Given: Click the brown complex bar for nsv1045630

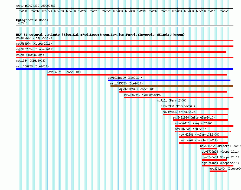Looking at the screenshot, I should point(172,86).
